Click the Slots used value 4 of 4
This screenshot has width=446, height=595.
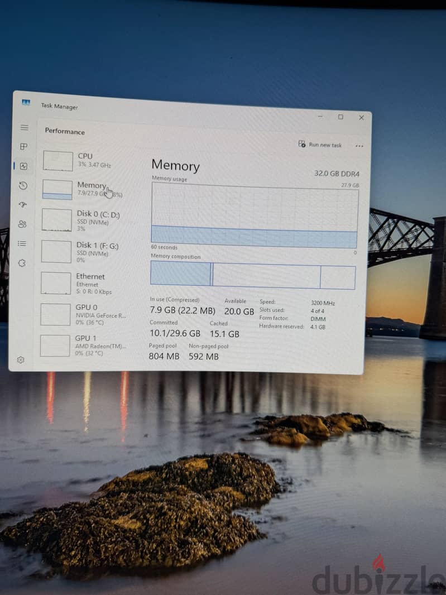[x=317, y=311]
